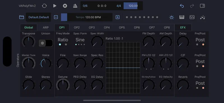Click the Post value beside Reverb

point(200,83)
